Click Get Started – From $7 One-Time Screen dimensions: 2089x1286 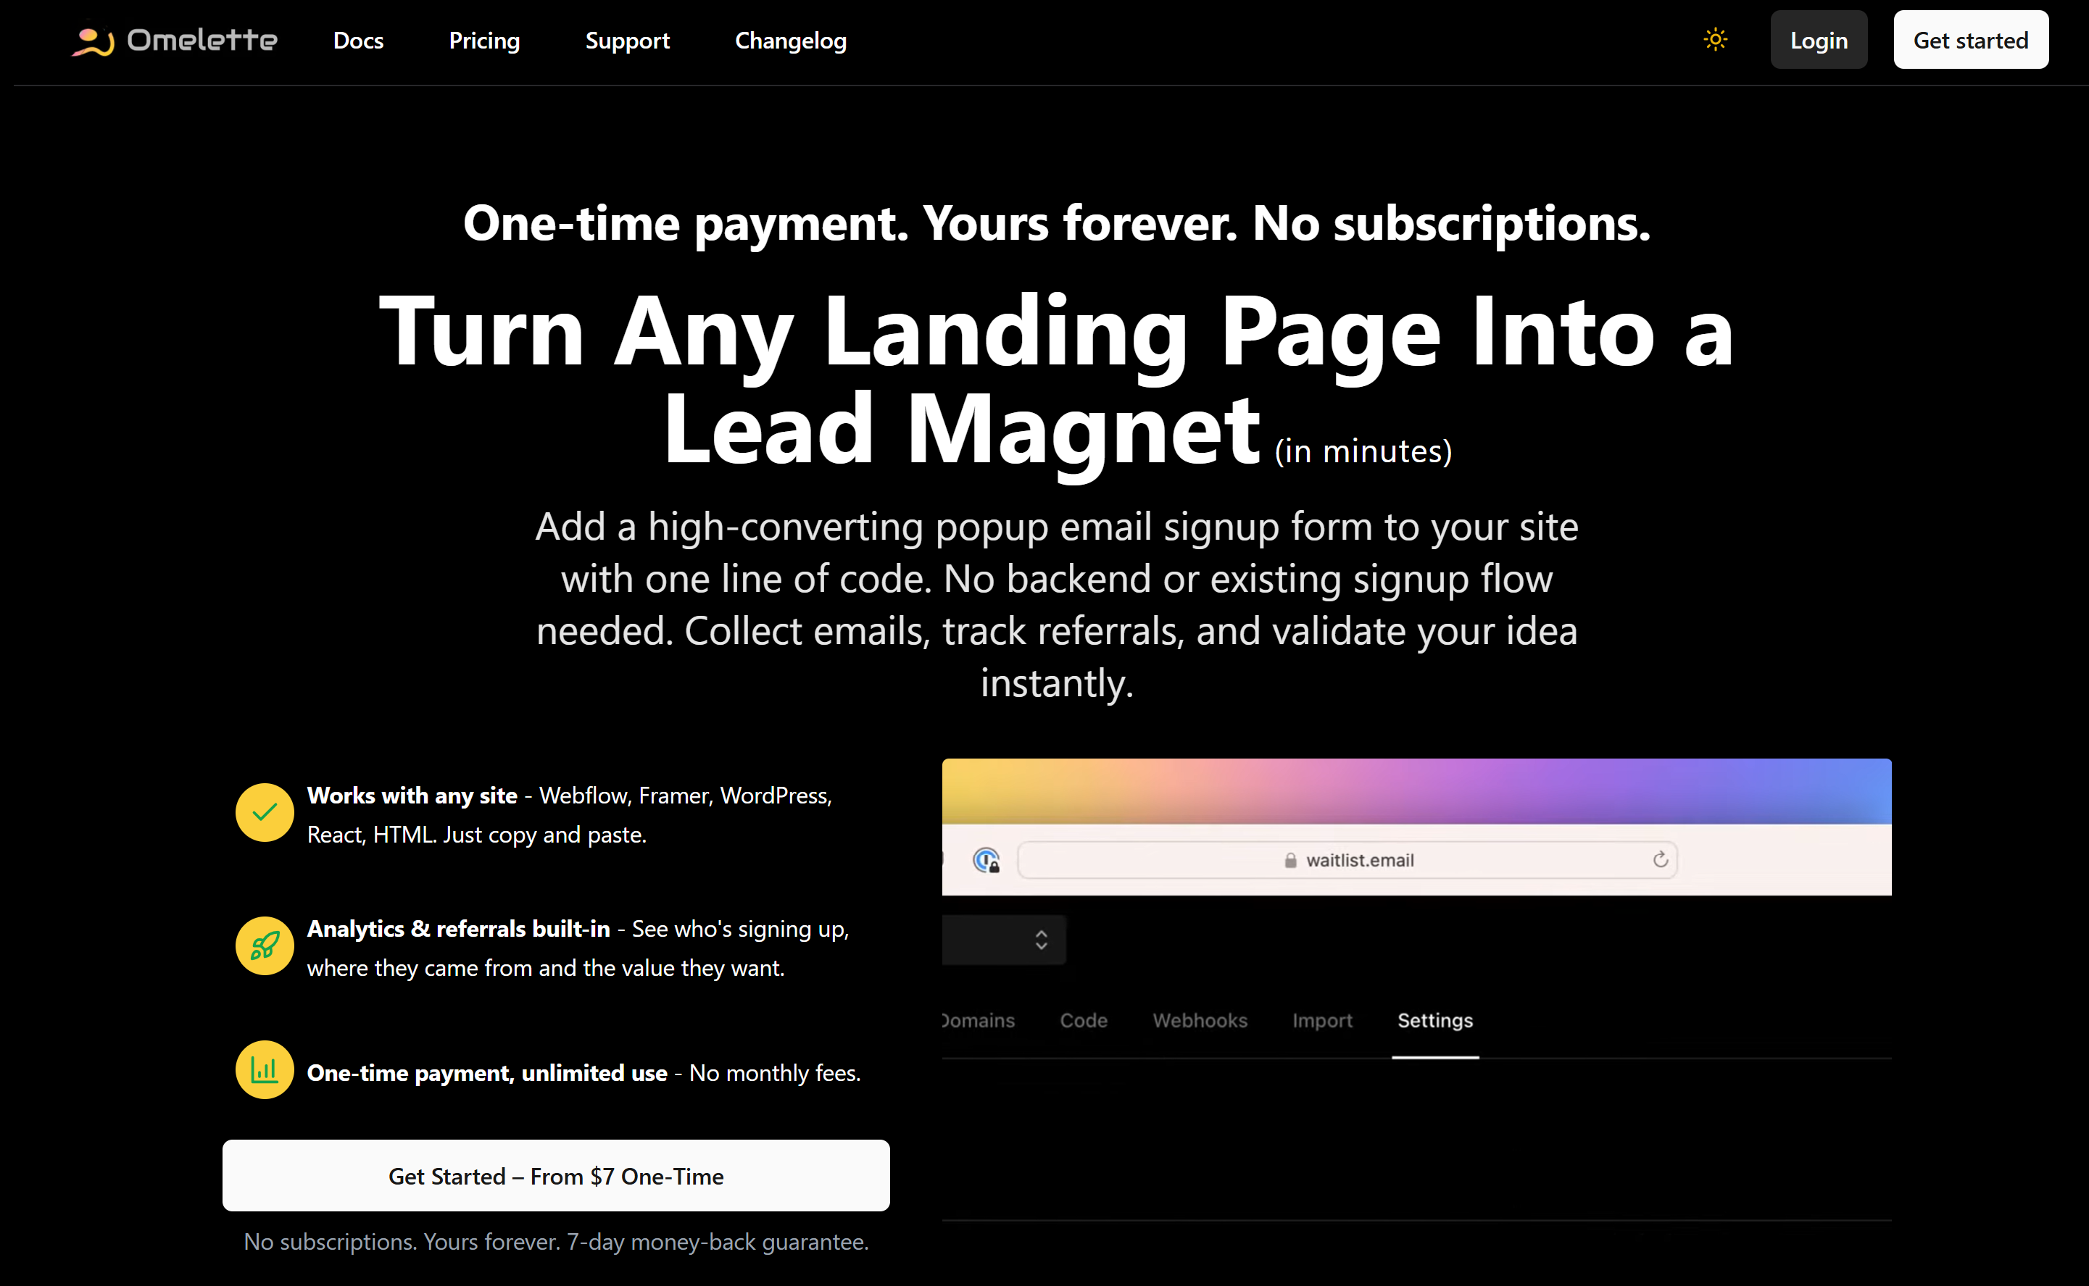pyautogui.click(x=556, y=1177)
